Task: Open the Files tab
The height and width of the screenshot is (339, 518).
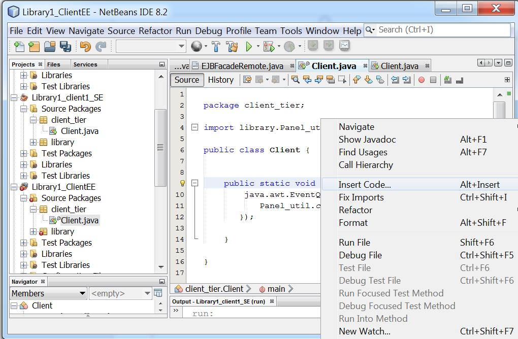Action: pyautogui.click(x=53, y=64)
